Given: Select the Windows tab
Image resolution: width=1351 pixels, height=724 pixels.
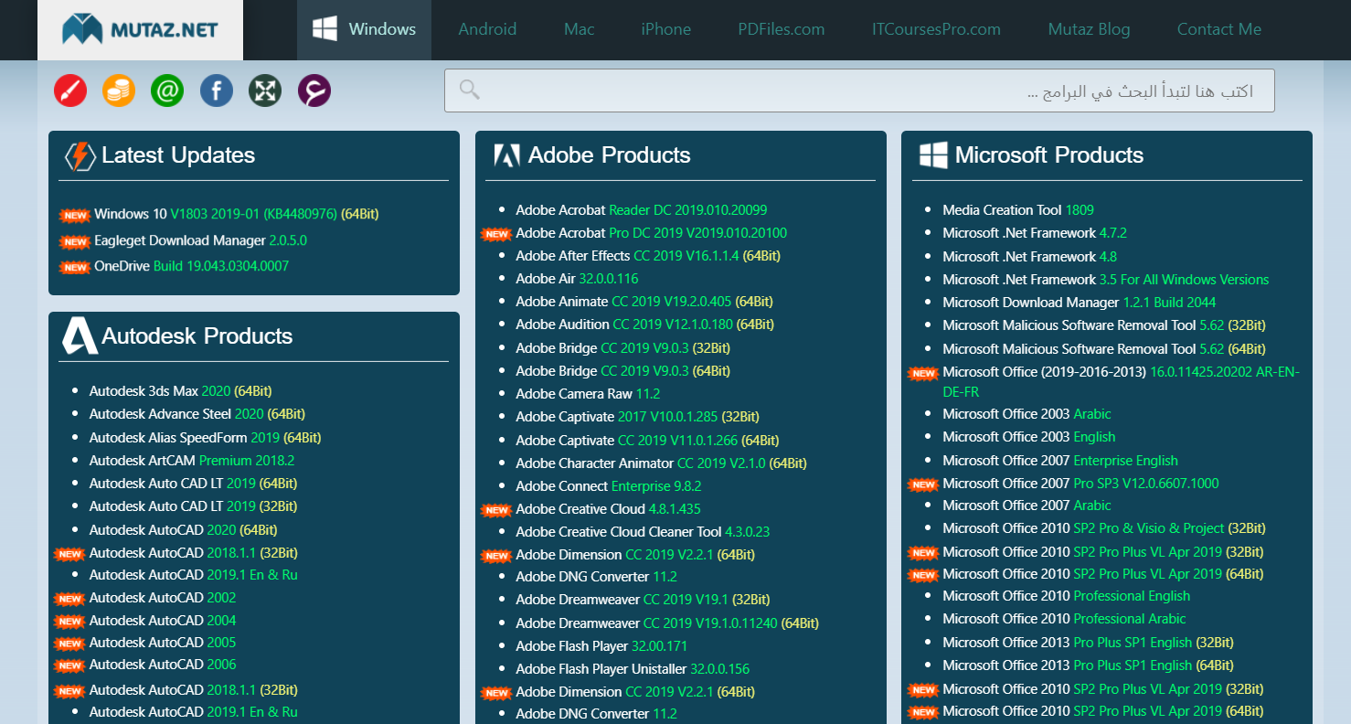Looking at the screenshot, I should pyautogui.click(x=365, y=29).
